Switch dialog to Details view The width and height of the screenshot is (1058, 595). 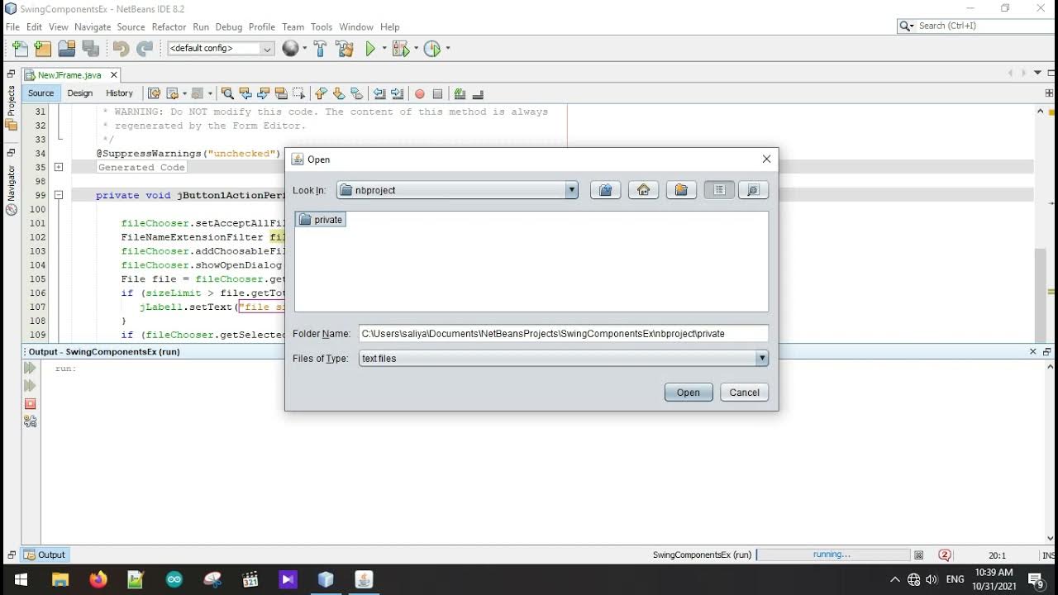coord(753,190)
